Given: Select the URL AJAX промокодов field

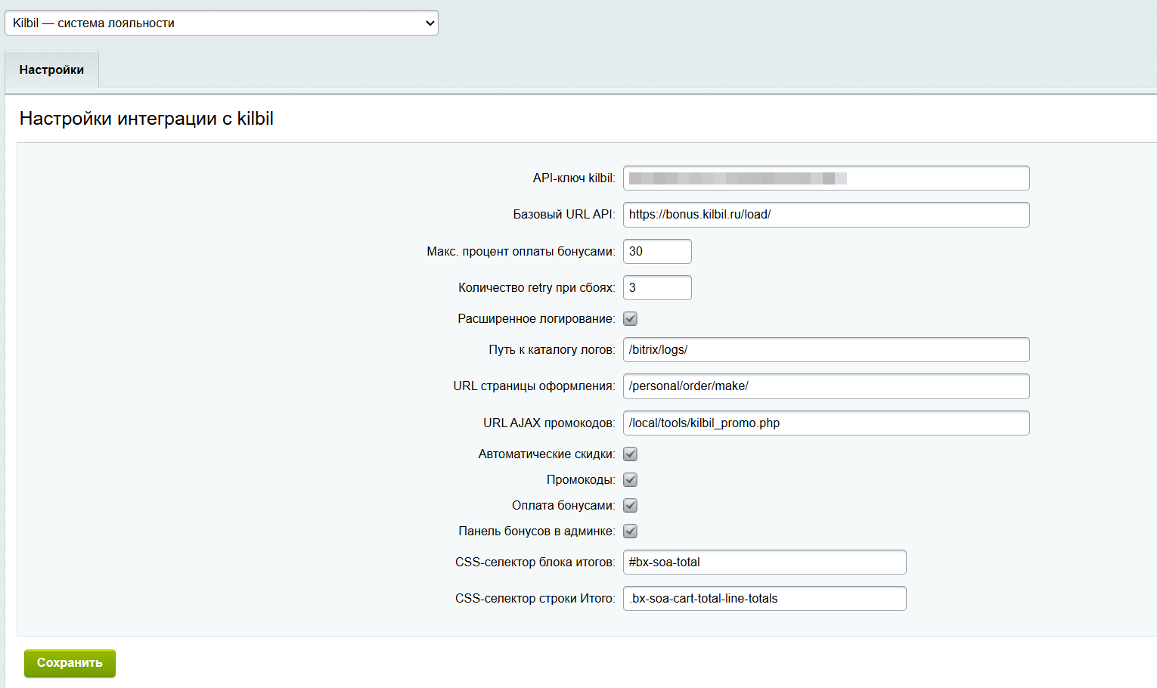Looking at the screenshot, I should tap(827, 423).
